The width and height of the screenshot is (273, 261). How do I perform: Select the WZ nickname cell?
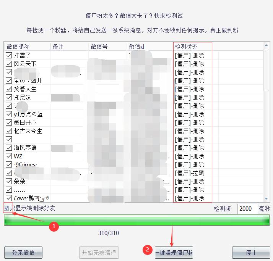(18, 156)
